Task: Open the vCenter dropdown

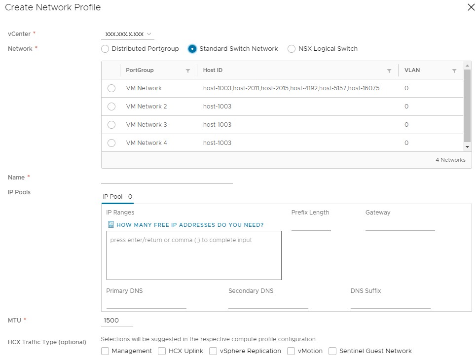Action: pyautogui.click(x=128, y=34)
